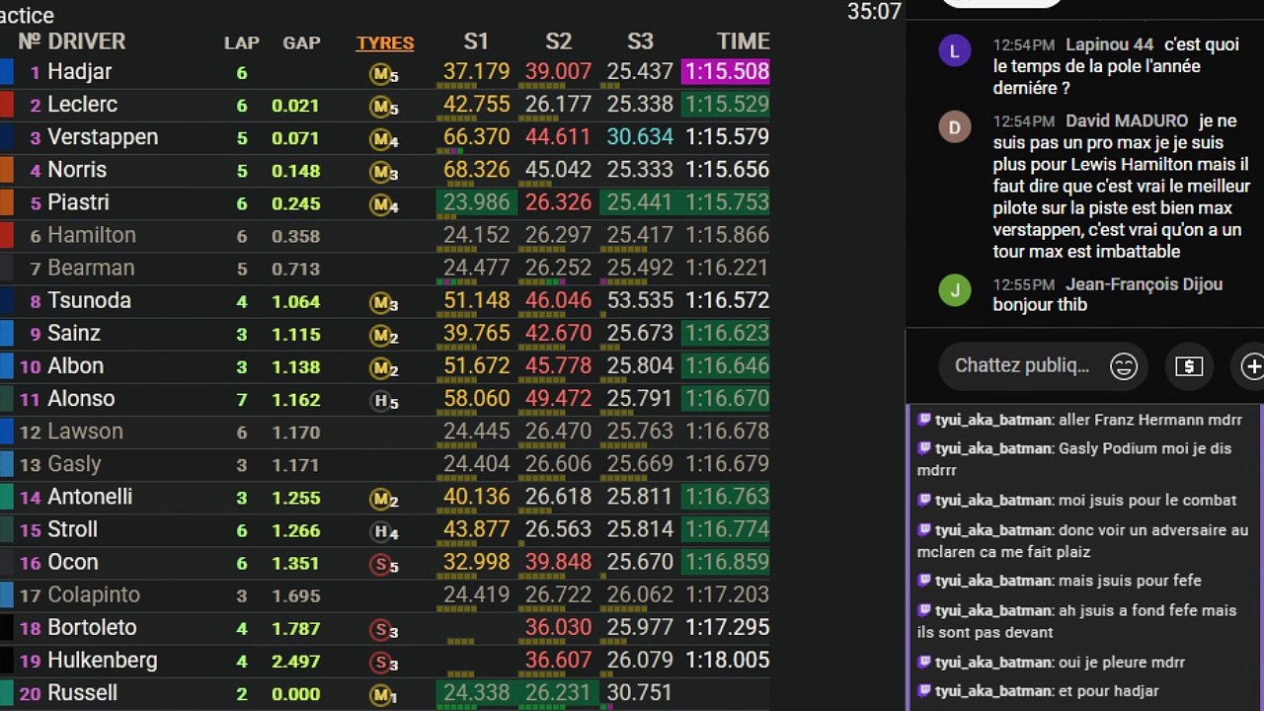1264x711 pixels.
Task: Select driver name Hadjar
Action: point(79,71)
